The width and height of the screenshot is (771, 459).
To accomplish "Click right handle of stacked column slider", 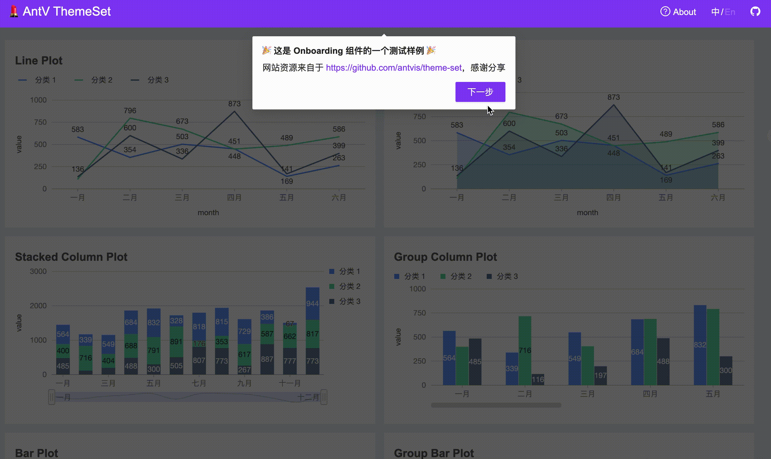I will click(x=324, y=397).
